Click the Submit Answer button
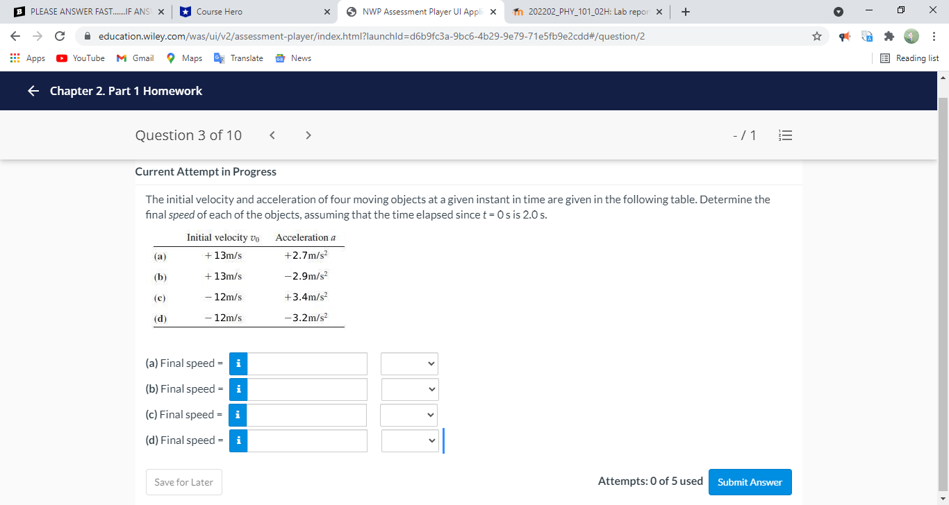This screenshot has height=505, width=949. 750,482
